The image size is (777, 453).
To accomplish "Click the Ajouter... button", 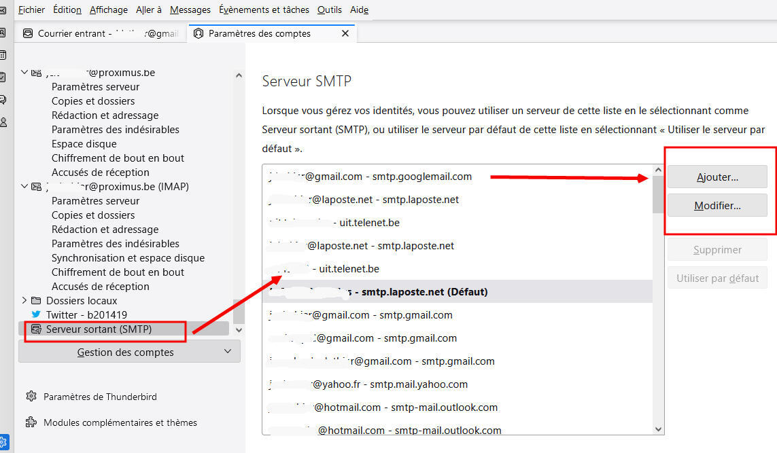I will (718, 177).
